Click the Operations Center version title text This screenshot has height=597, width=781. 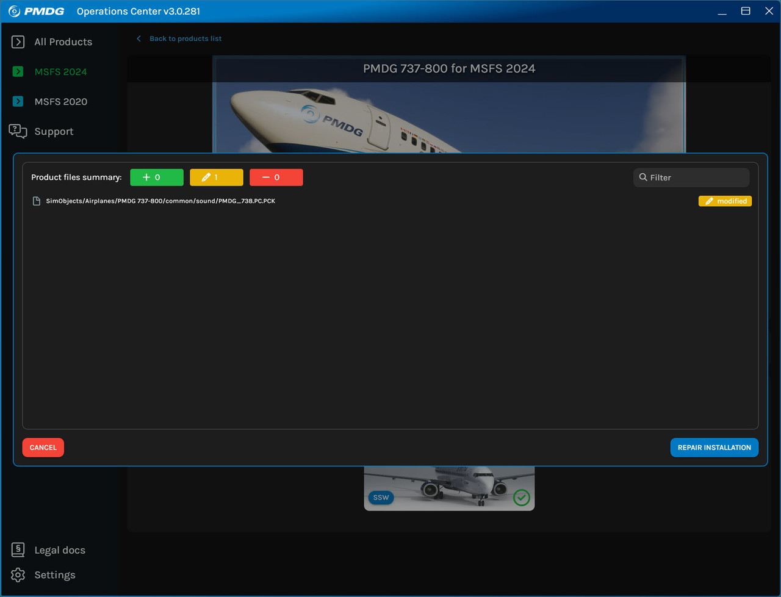click(139, 11)
